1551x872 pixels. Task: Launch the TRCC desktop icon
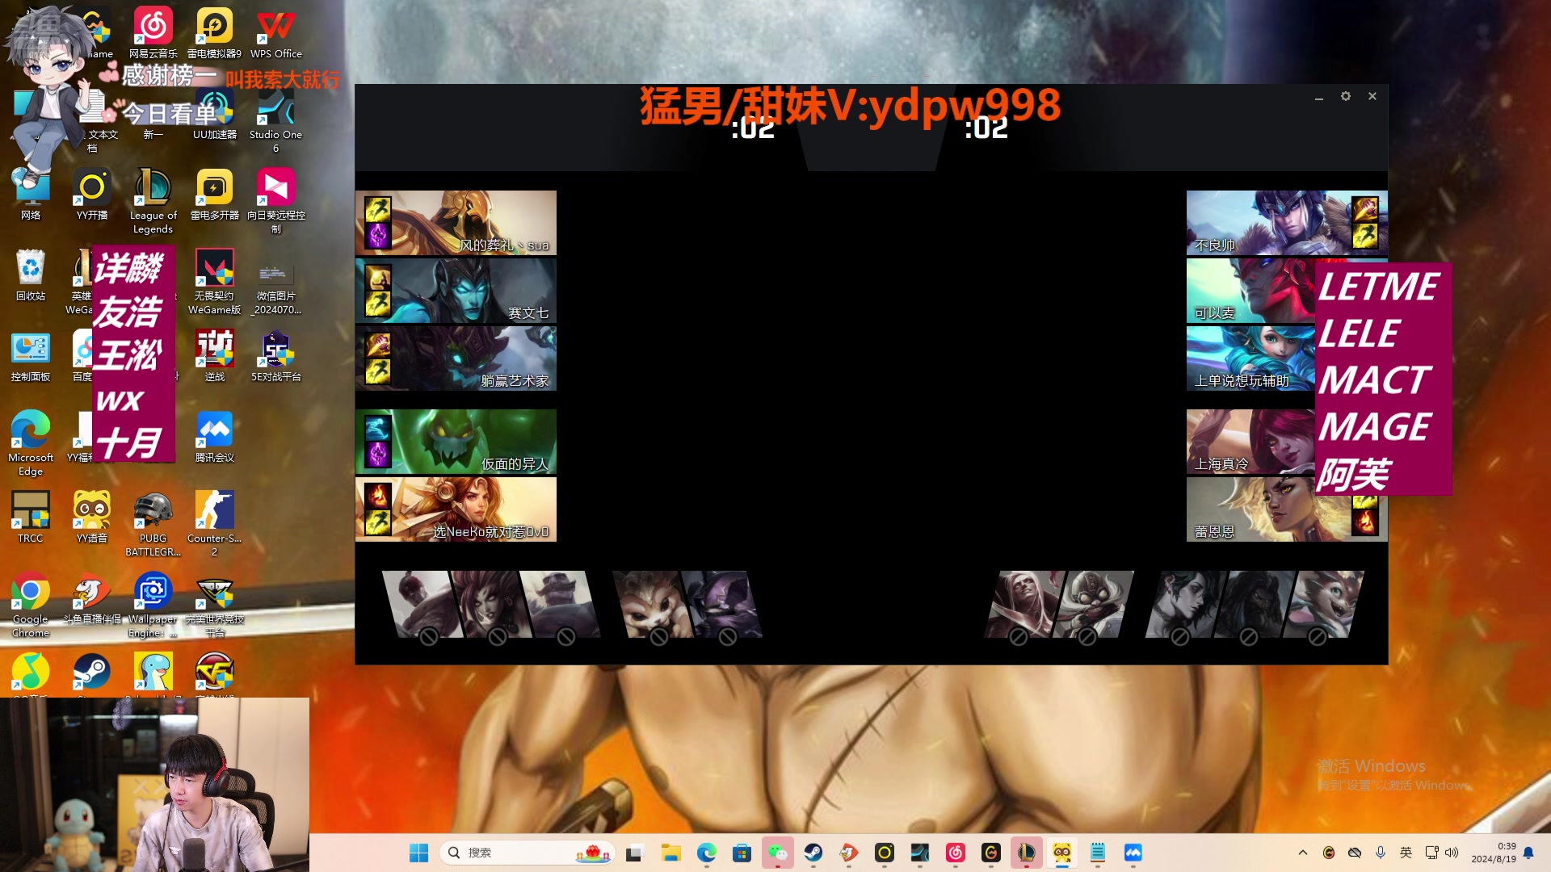31,518
